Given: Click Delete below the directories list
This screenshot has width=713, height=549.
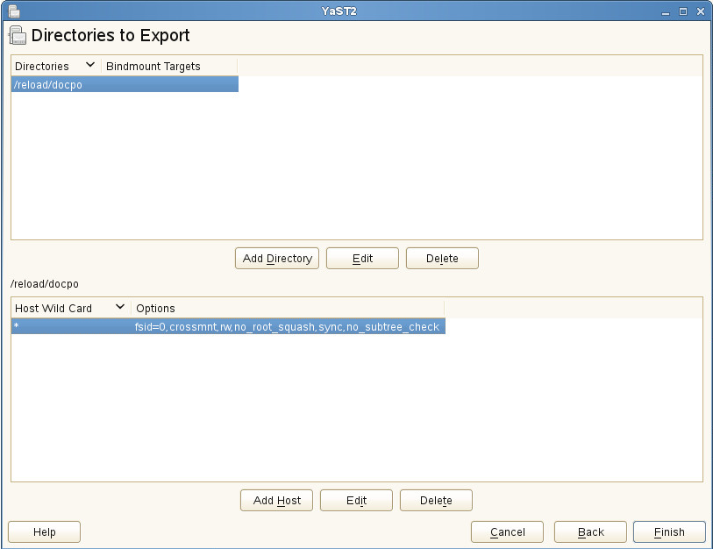Looking at the screenshot, I should (442, 259).
